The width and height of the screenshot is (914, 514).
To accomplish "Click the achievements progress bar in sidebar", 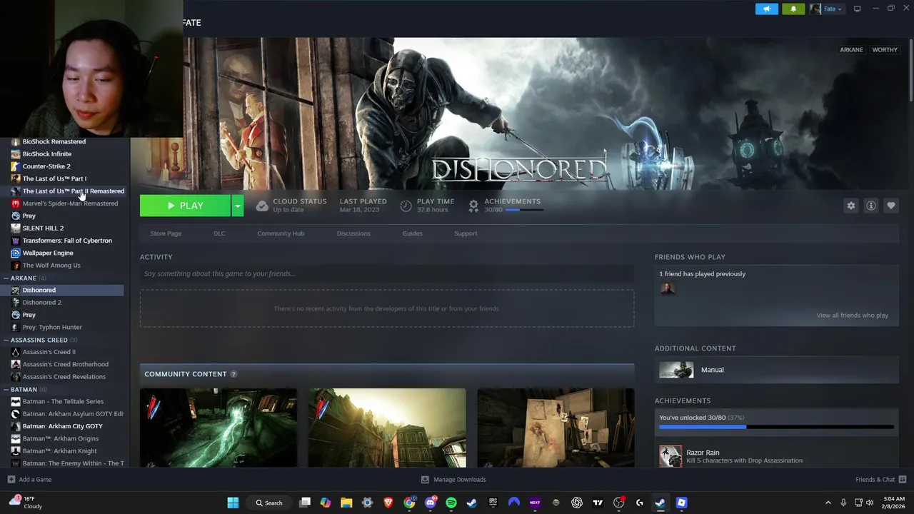I will [776, 427].
